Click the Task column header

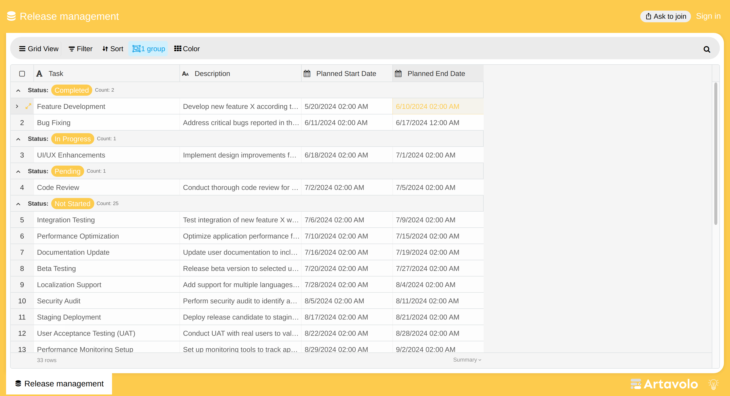(x=106, y=74)
